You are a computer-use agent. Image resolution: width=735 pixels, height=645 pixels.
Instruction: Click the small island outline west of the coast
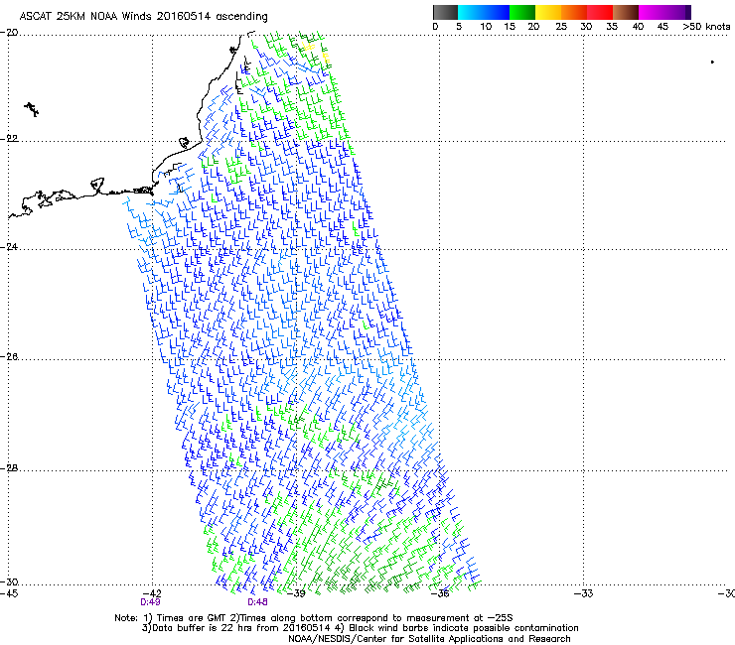[x=32, y=109]
